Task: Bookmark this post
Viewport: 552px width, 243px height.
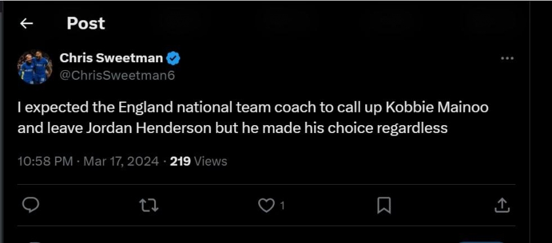Action: click(x=384, y=206)
